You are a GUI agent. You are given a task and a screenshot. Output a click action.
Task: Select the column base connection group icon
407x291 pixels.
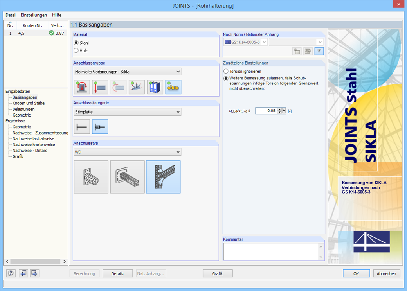(x=82, y=87)
